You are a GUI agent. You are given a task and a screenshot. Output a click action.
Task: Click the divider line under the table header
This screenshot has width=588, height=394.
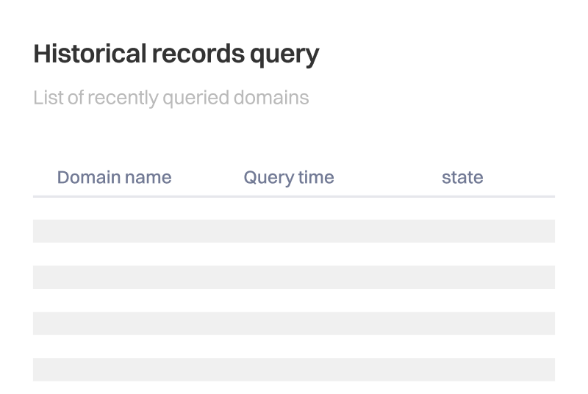coord(294,196)
